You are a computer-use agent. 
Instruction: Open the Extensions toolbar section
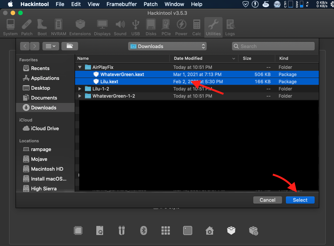80,27
